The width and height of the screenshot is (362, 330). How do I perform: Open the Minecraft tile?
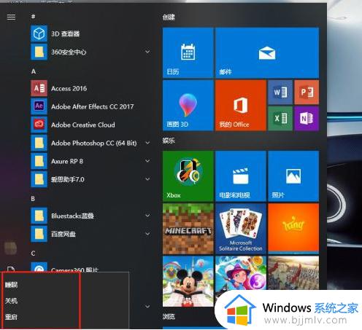tap(188, 229)
